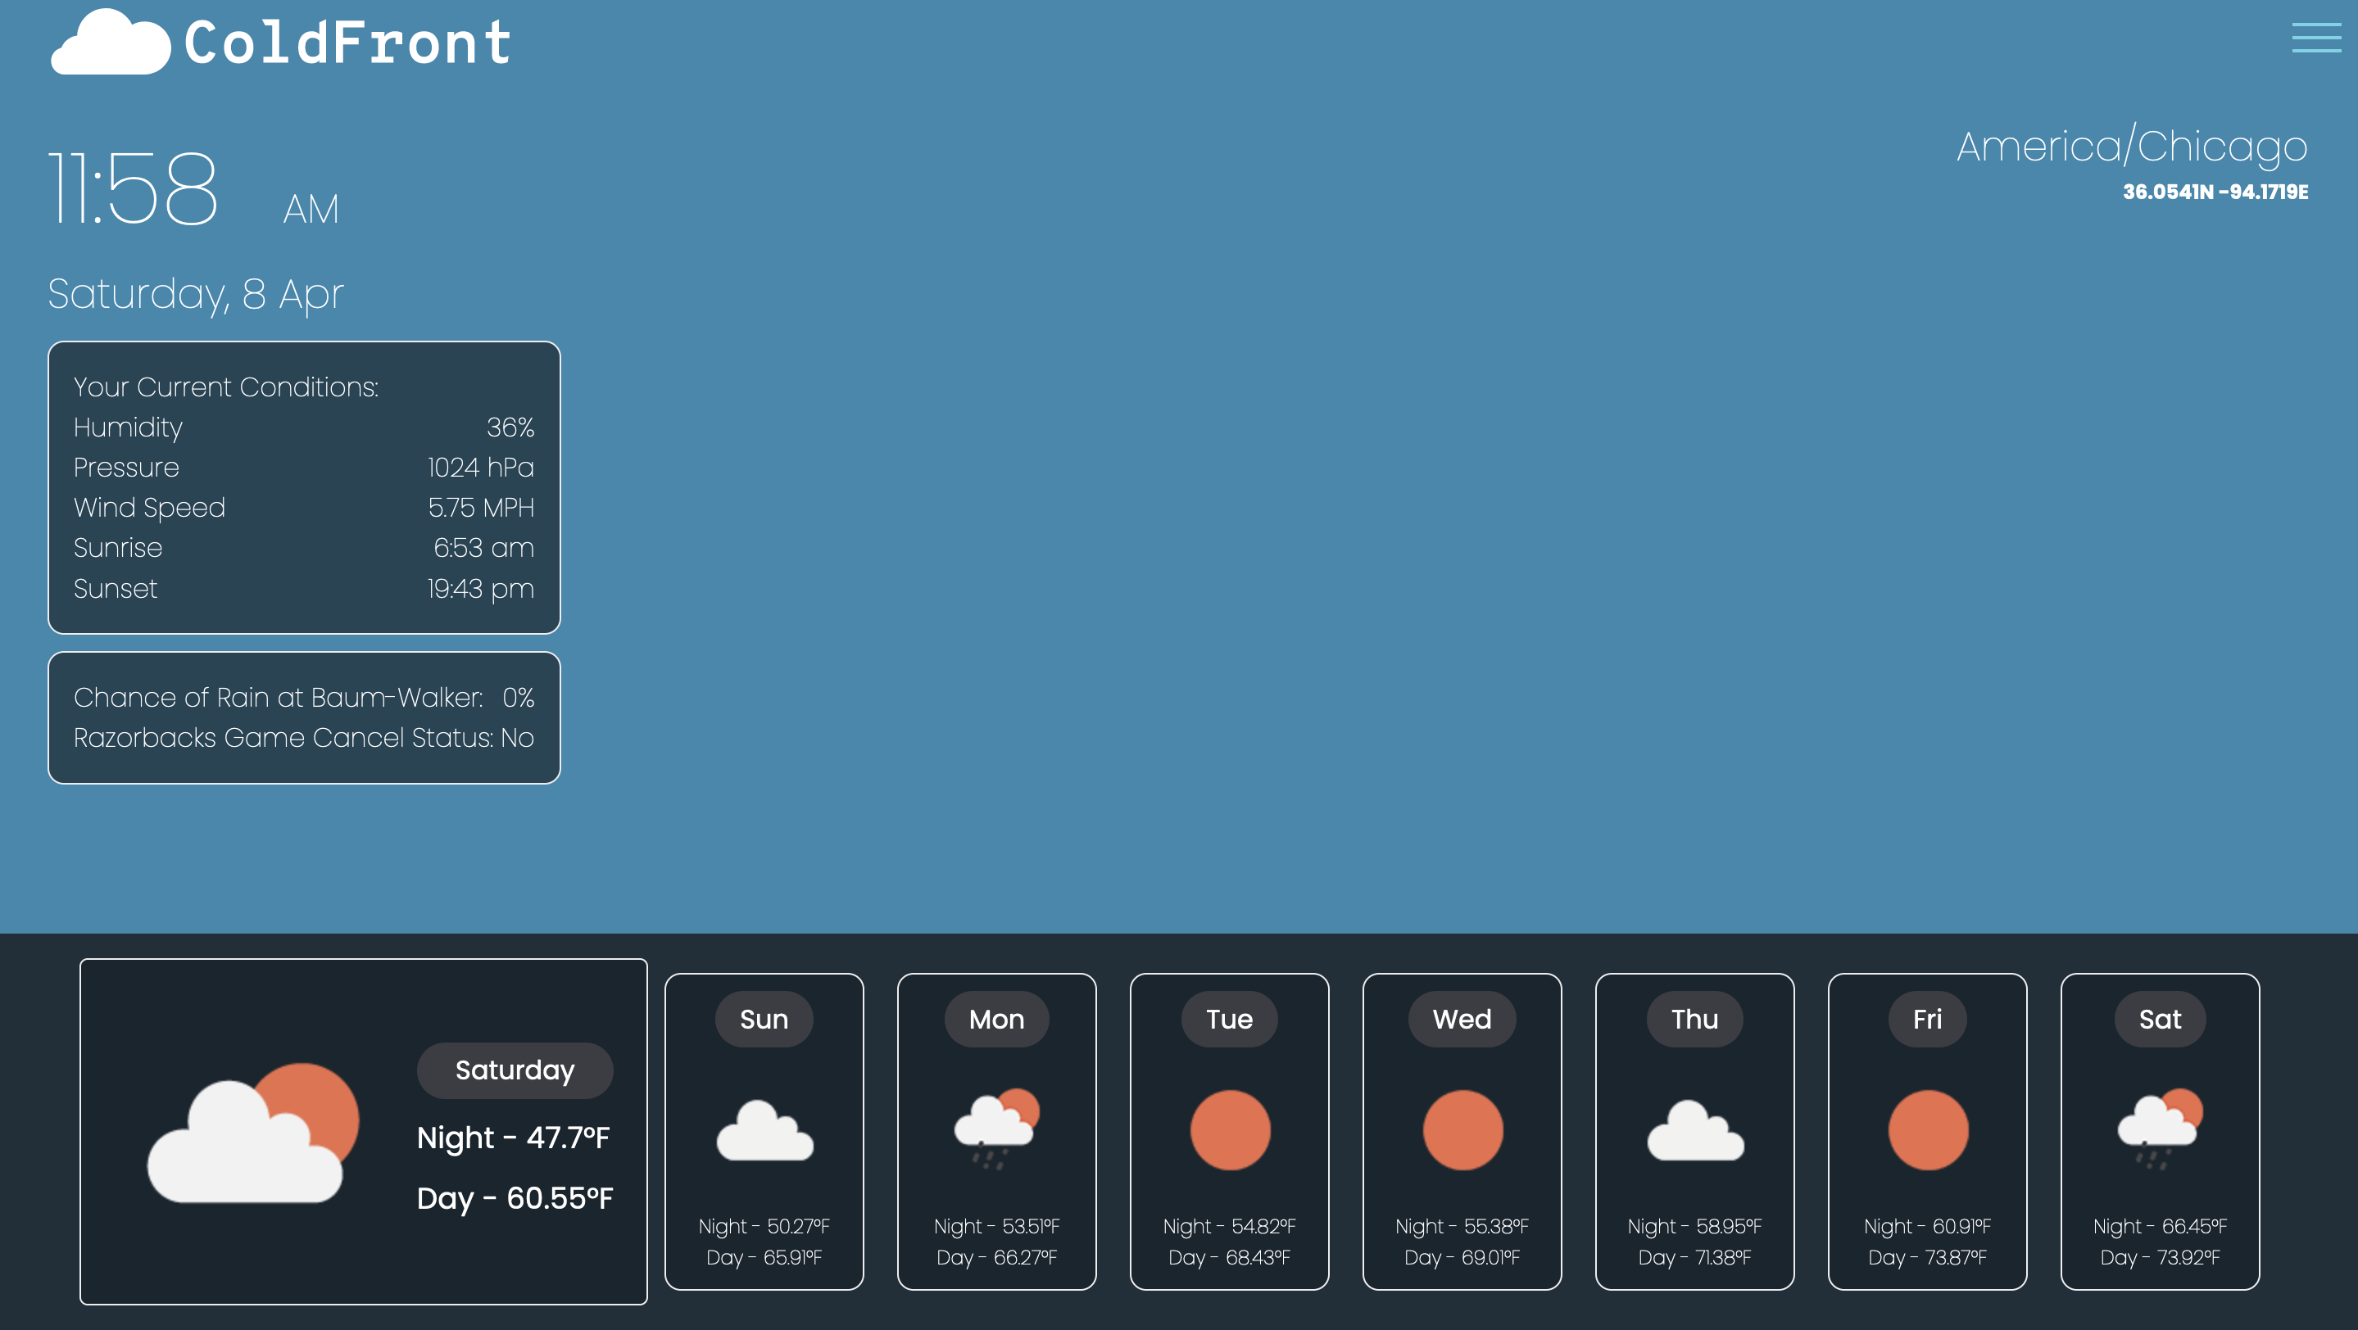Click the ColdFront cloud logo icon
2358x1330 pixels.
click(111, 41)
